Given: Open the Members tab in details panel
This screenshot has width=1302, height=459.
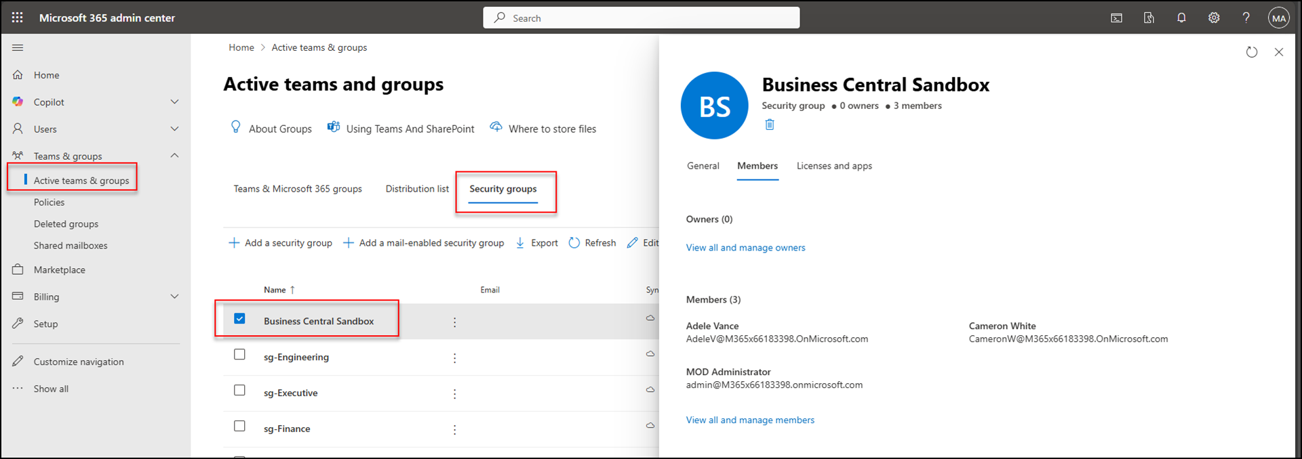Looking at the screenshot, I should [757, 166].
